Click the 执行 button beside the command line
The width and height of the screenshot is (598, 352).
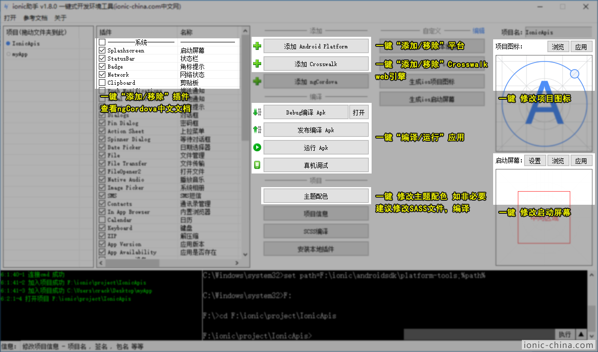[564, 334]
